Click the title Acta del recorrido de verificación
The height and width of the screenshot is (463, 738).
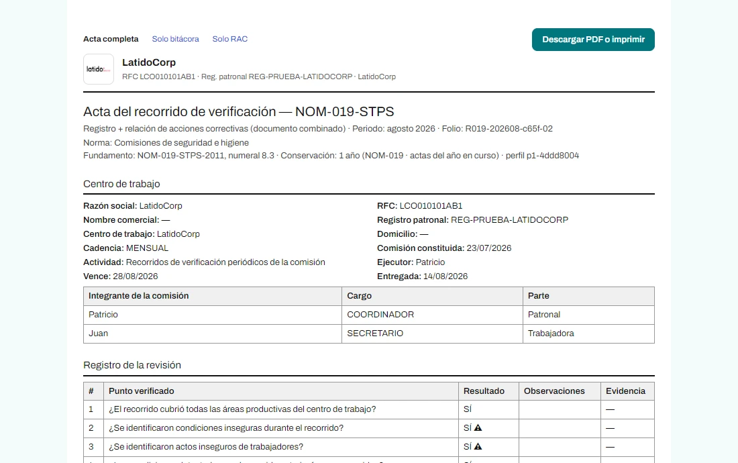coord(239,111)
